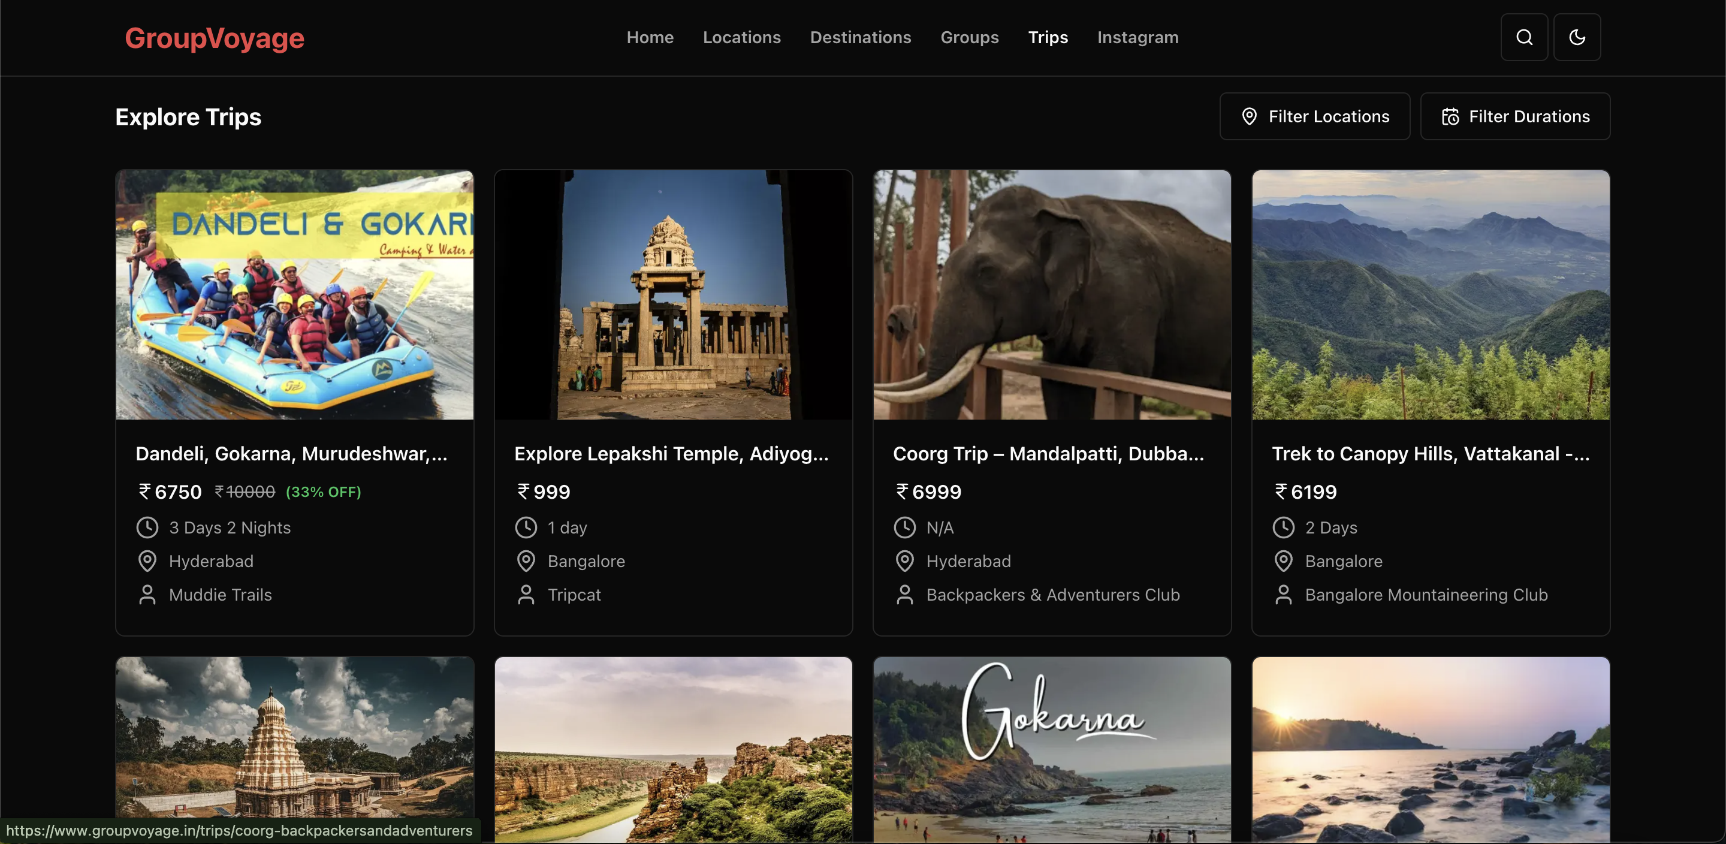The width and height of the screenshot is (1726, 844).
Task: Open Destinations nav item
Action: (861, 38)
